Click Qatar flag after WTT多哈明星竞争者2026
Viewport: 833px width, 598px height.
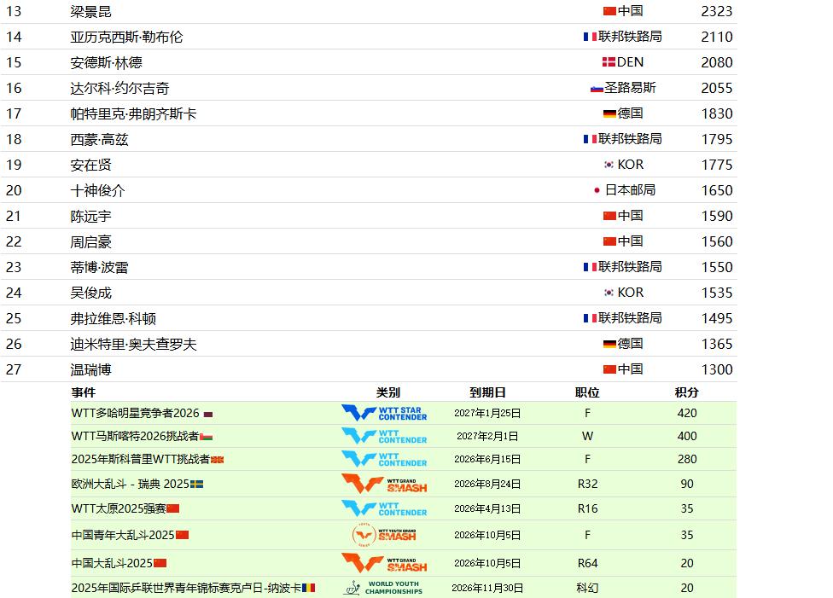pyautogui.click(x=208, y=415)
